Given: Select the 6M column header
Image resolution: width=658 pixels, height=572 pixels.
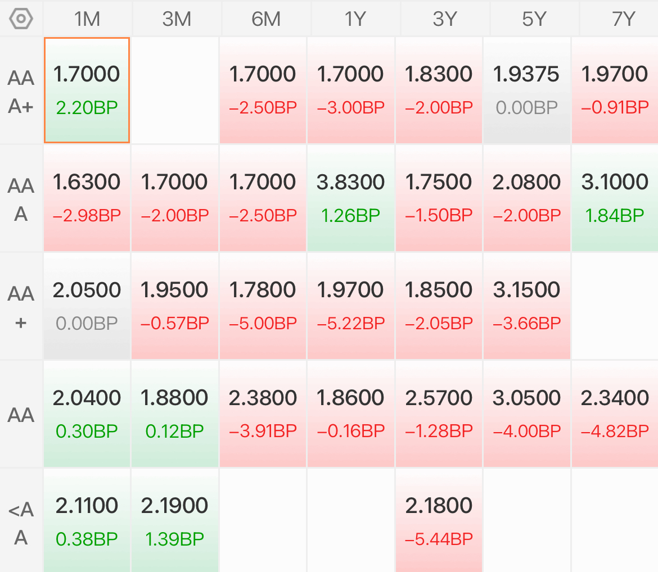Looking at the screenshot, I should click(266, 19).
